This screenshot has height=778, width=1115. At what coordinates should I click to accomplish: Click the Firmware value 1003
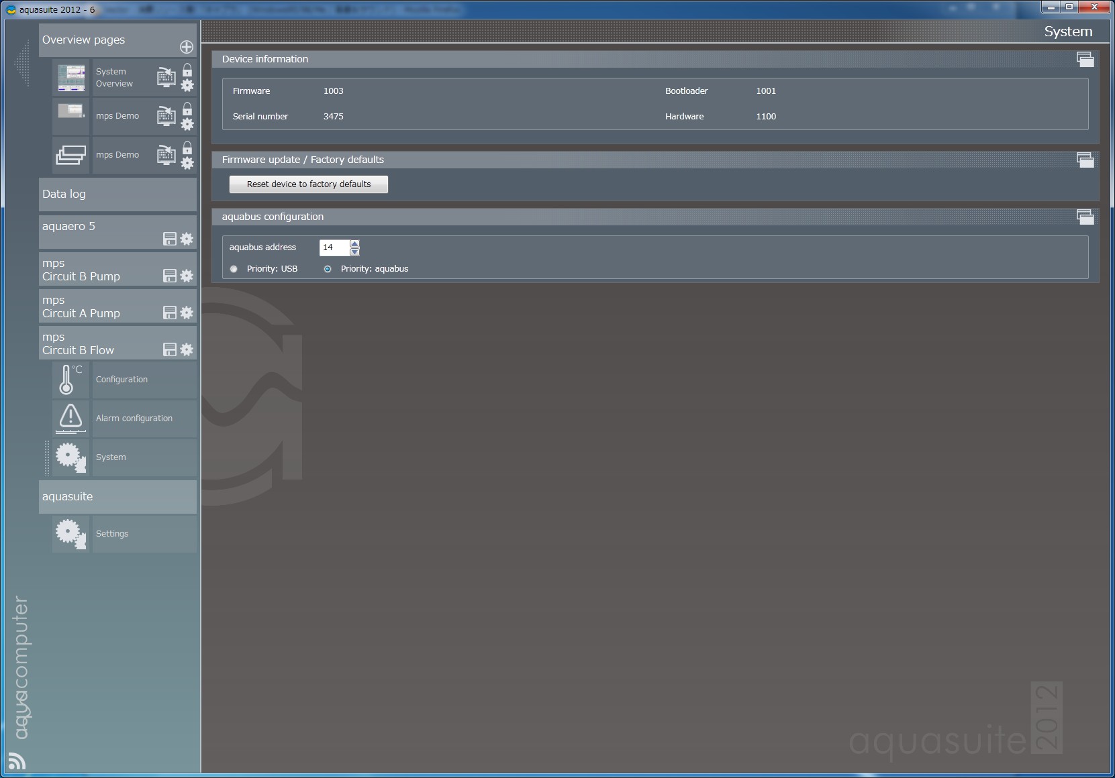[333, 91]
